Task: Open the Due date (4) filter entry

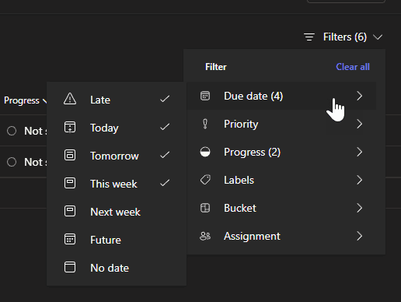Action: [x=281, y=96]
